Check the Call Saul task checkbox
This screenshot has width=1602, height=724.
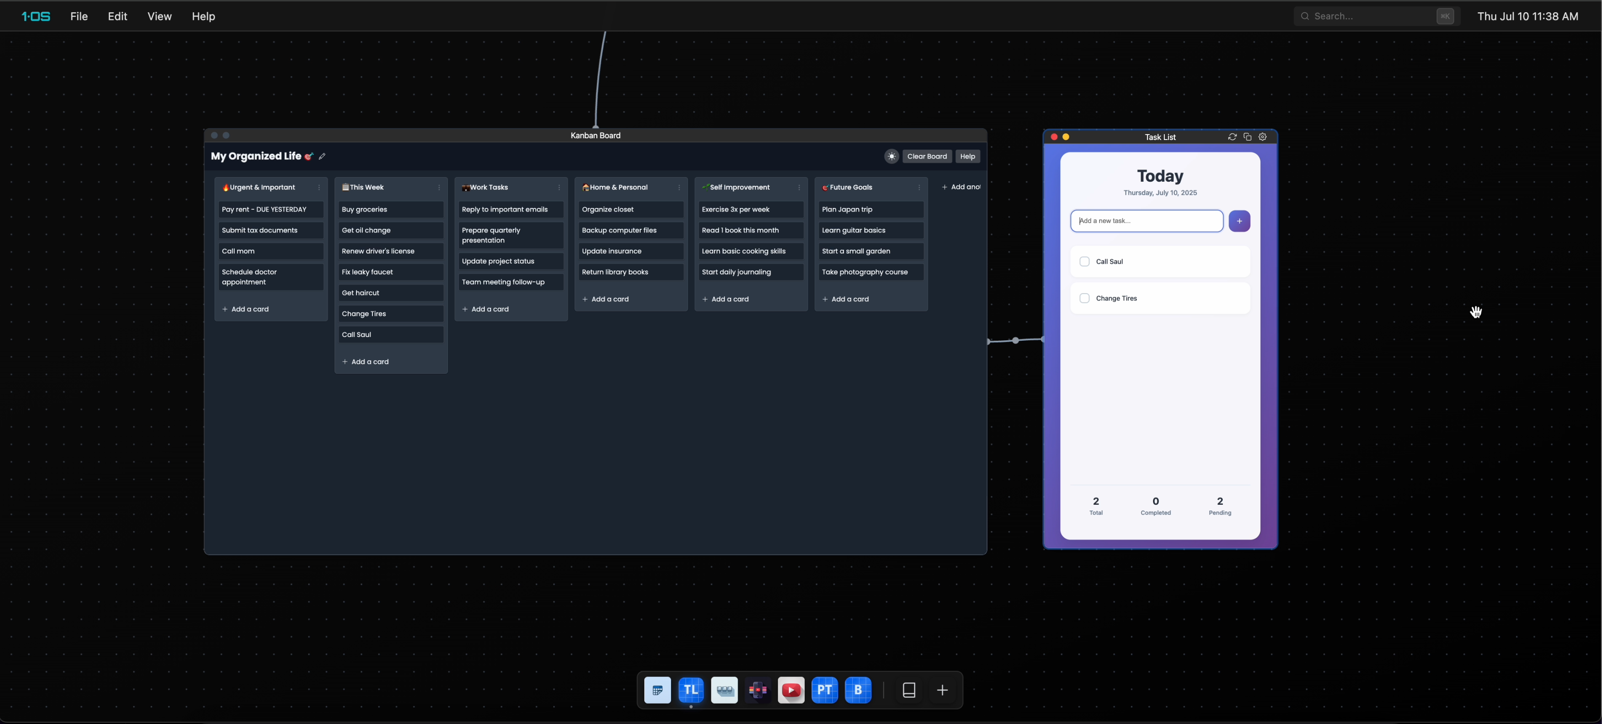point(1085,262)
